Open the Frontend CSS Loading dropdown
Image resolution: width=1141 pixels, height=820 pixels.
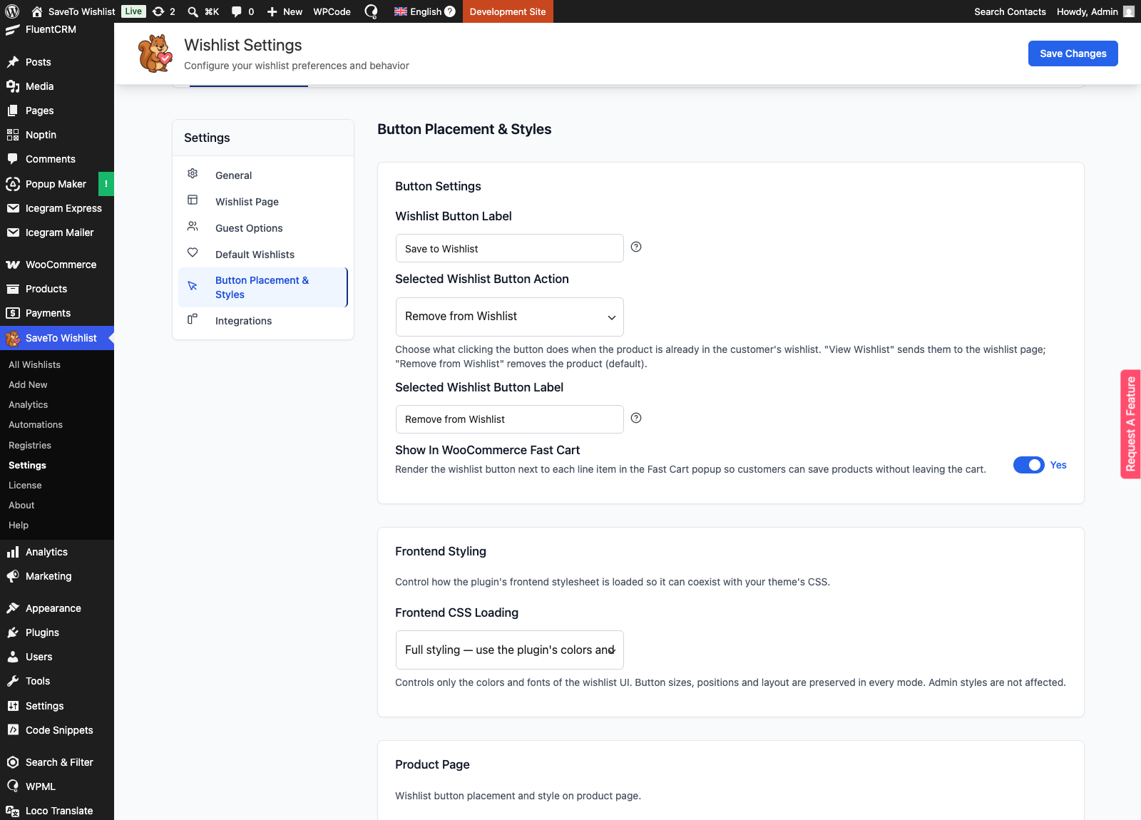pos(510,650)
